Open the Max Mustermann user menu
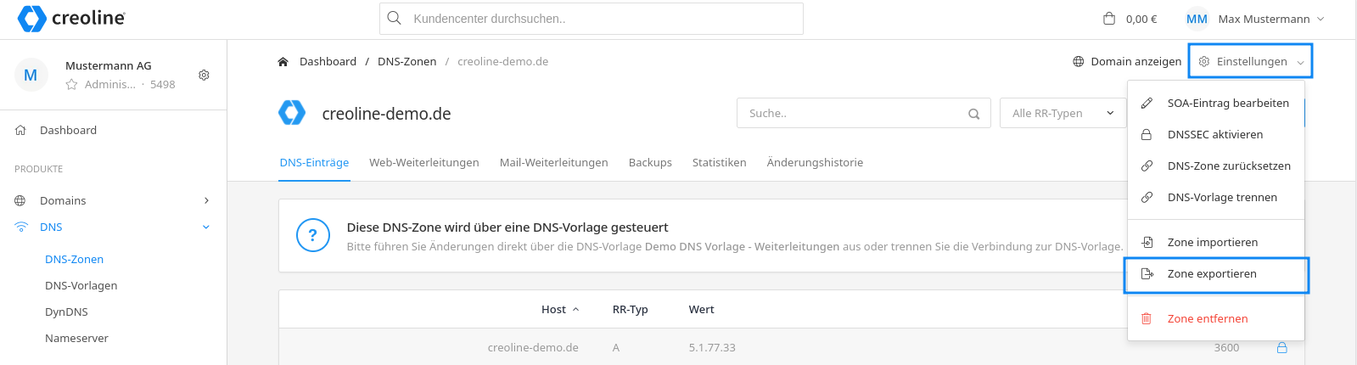The width and height of the screenshot is (1357, 365). 1255,19
